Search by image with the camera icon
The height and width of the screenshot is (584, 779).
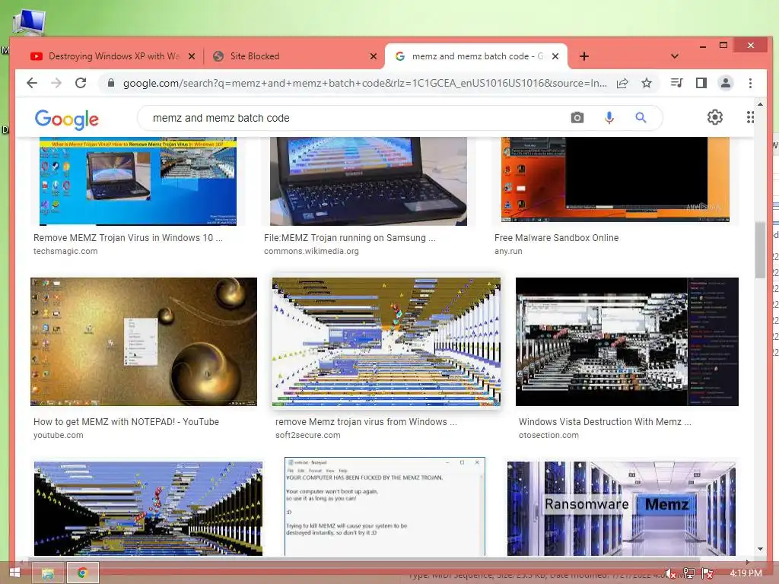[577, 118]
